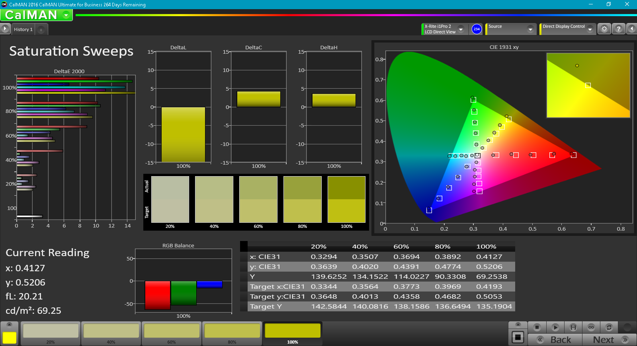Open the Source dropdown
This screenshot has width=637, height=346.
pyautogui.click(x=530, y=29)
